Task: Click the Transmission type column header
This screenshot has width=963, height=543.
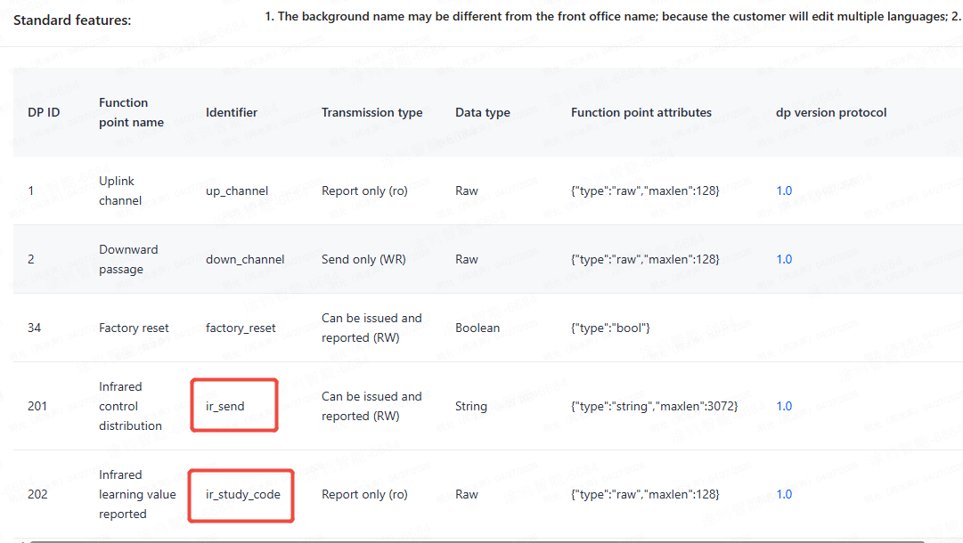Action: tap(371, 112)
